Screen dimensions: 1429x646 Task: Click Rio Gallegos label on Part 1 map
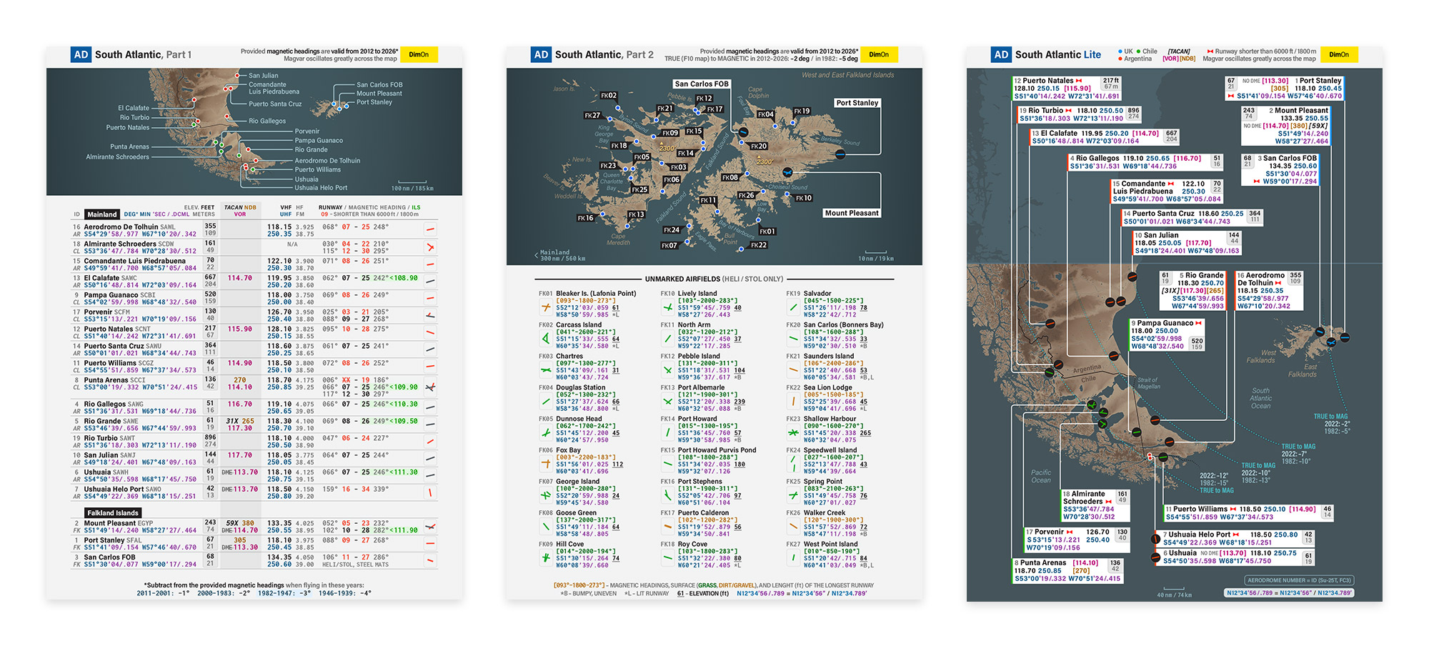click(267, 121)
